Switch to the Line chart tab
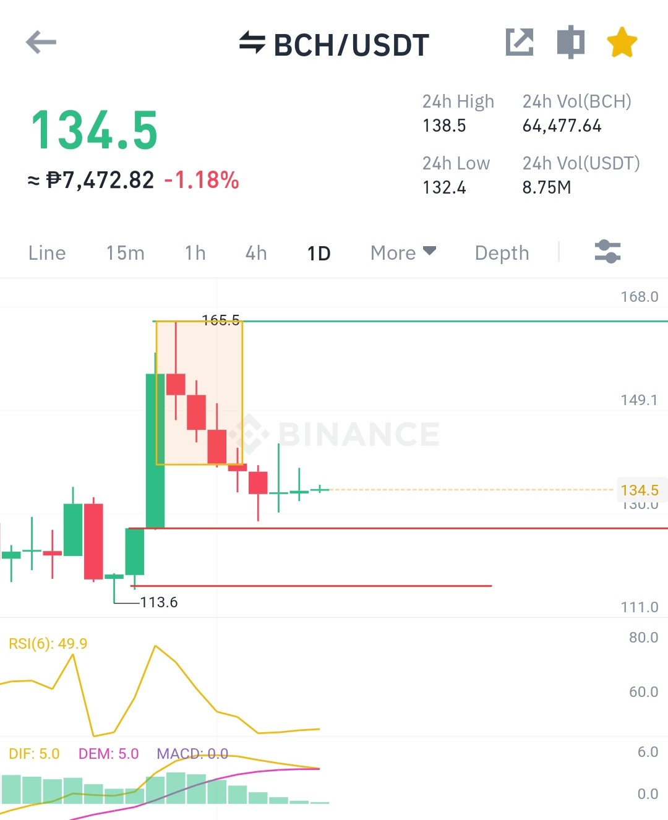This screenshot has width=668, height=820. click(47, 252)
